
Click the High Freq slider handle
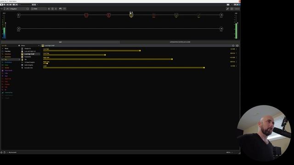[47, 63]
